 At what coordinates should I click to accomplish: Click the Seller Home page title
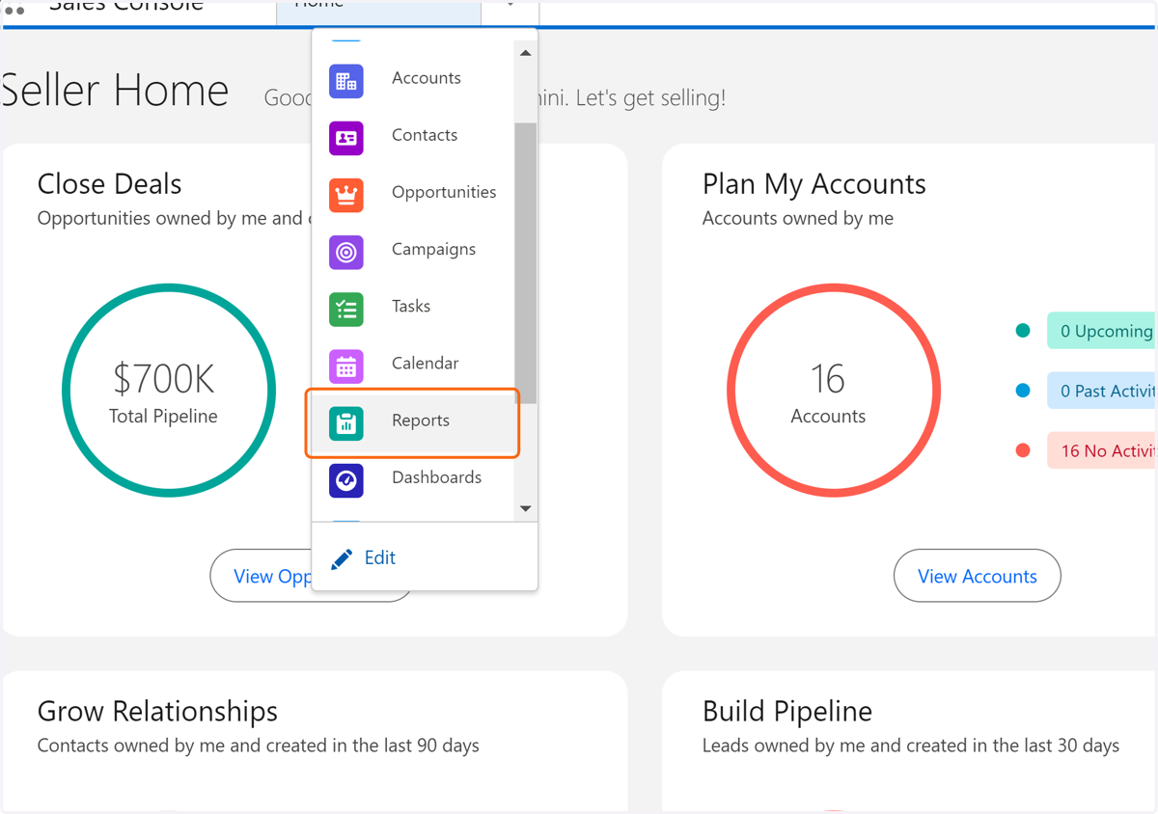pyautogui.click(x=116, y=91)
